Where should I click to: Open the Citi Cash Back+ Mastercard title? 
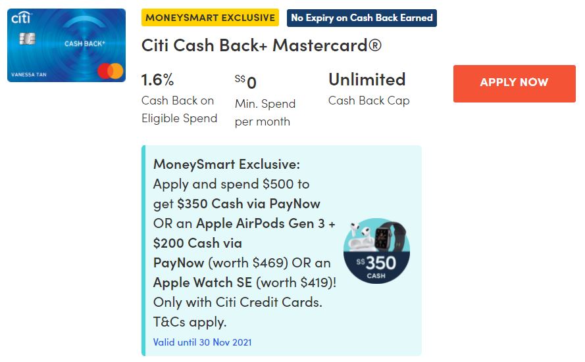pos(261,45)
